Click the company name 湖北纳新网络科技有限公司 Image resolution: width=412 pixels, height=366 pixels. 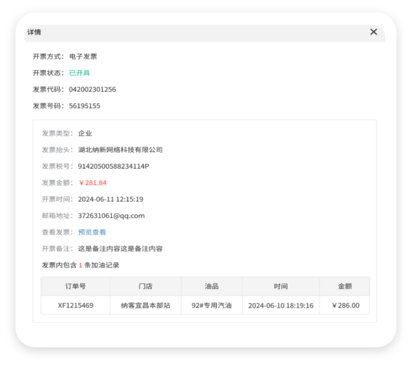click(120, 149)
